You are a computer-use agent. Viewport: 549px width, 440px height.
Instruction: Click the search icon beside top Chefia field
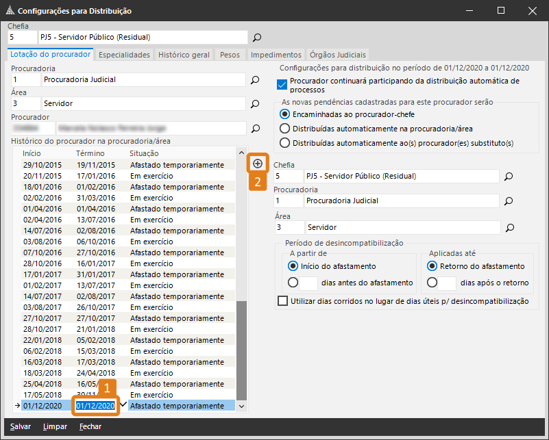(x=257, y=38)
